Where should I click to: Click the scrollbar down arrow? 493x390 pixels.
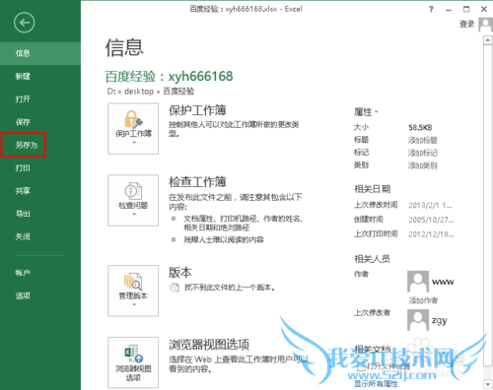[487, 384]
